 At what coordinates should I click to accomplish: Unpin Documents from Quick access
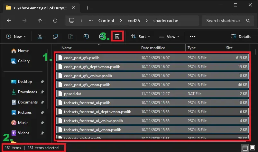tap(42, 102)
